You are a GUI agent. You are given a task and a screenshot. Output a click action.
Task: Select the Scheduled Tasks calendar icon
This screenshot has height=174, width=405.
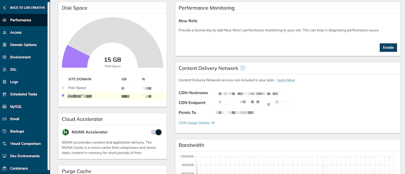point(4,94)
